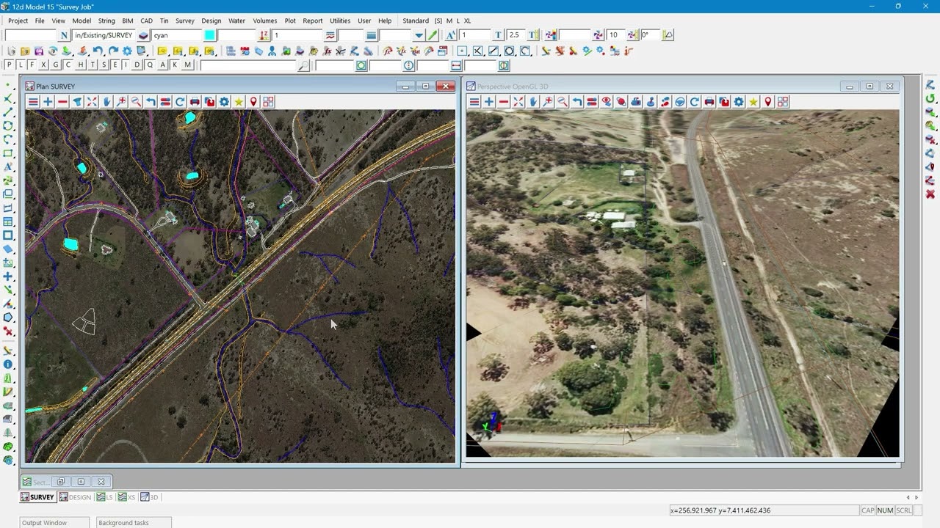This screenshot has height=528, width=940.
Task: Click the fit-view icon in Perspective OpenGL toolbar
Action: pyautogui.click(x=518, y=102)
